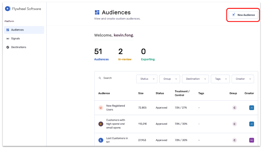Click the Destinations compass icon in sidebar
Screen dimensions: 262x149
tap(8, 47)
